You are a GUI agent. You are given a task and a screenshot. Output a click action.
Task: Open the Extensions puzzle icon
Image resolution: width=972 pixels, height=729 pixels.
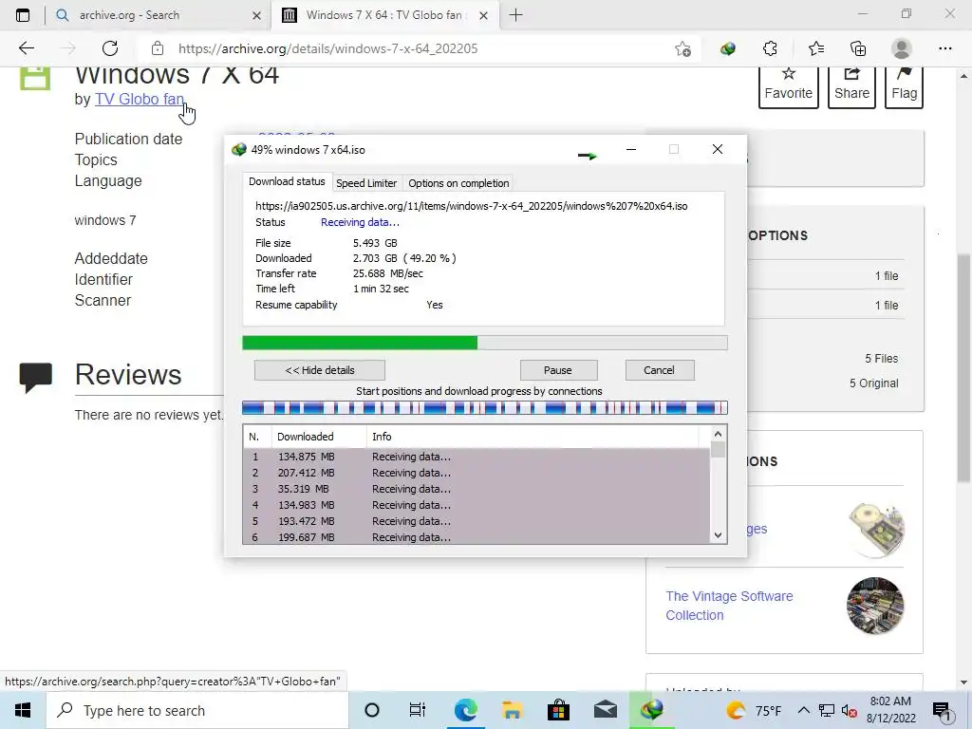(770, 48)
